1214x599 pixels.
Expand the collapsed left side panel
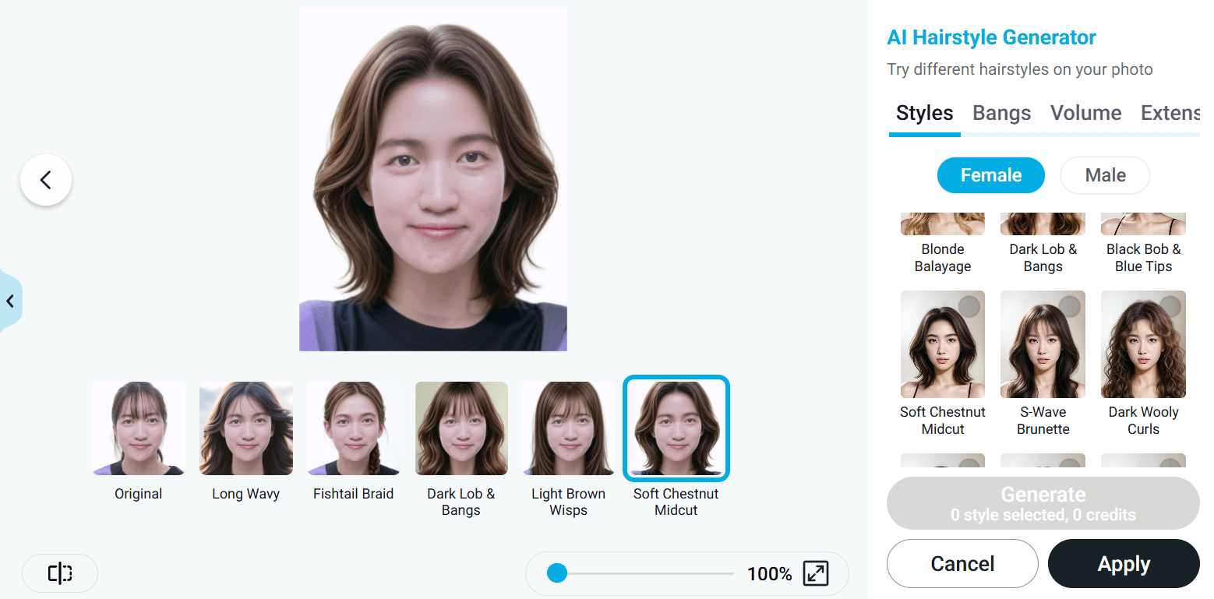tap(10, 301)
